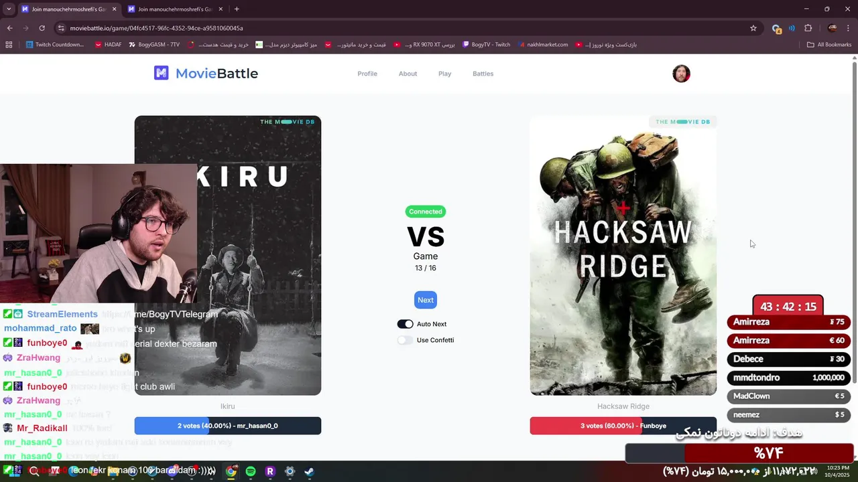
Task: Click StreamElements username in chat
Action: point(62,314)
